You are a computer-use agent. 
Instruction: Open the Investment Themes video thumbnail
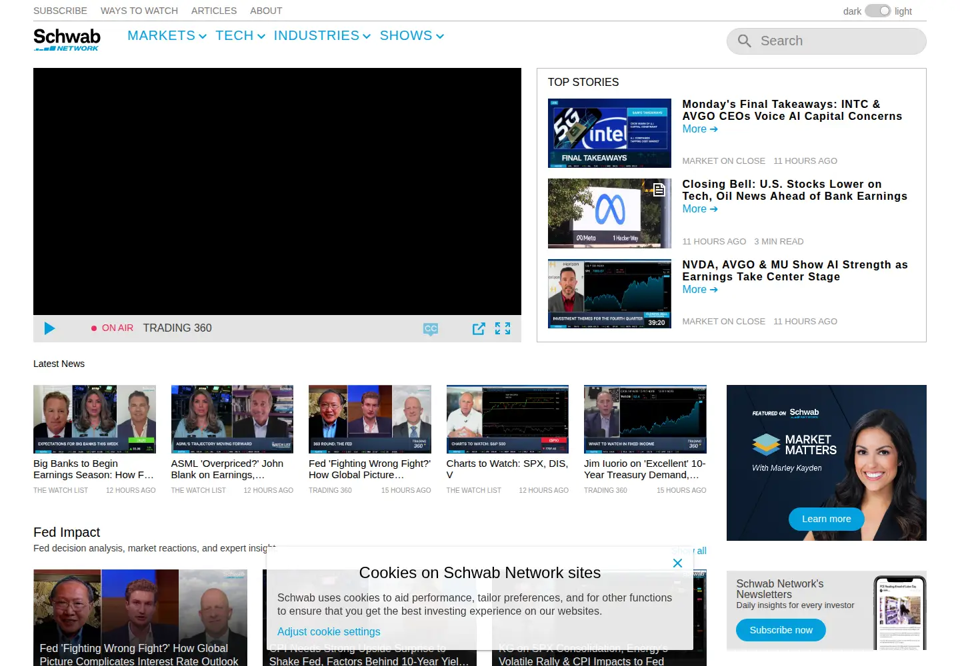click(609, 294)
